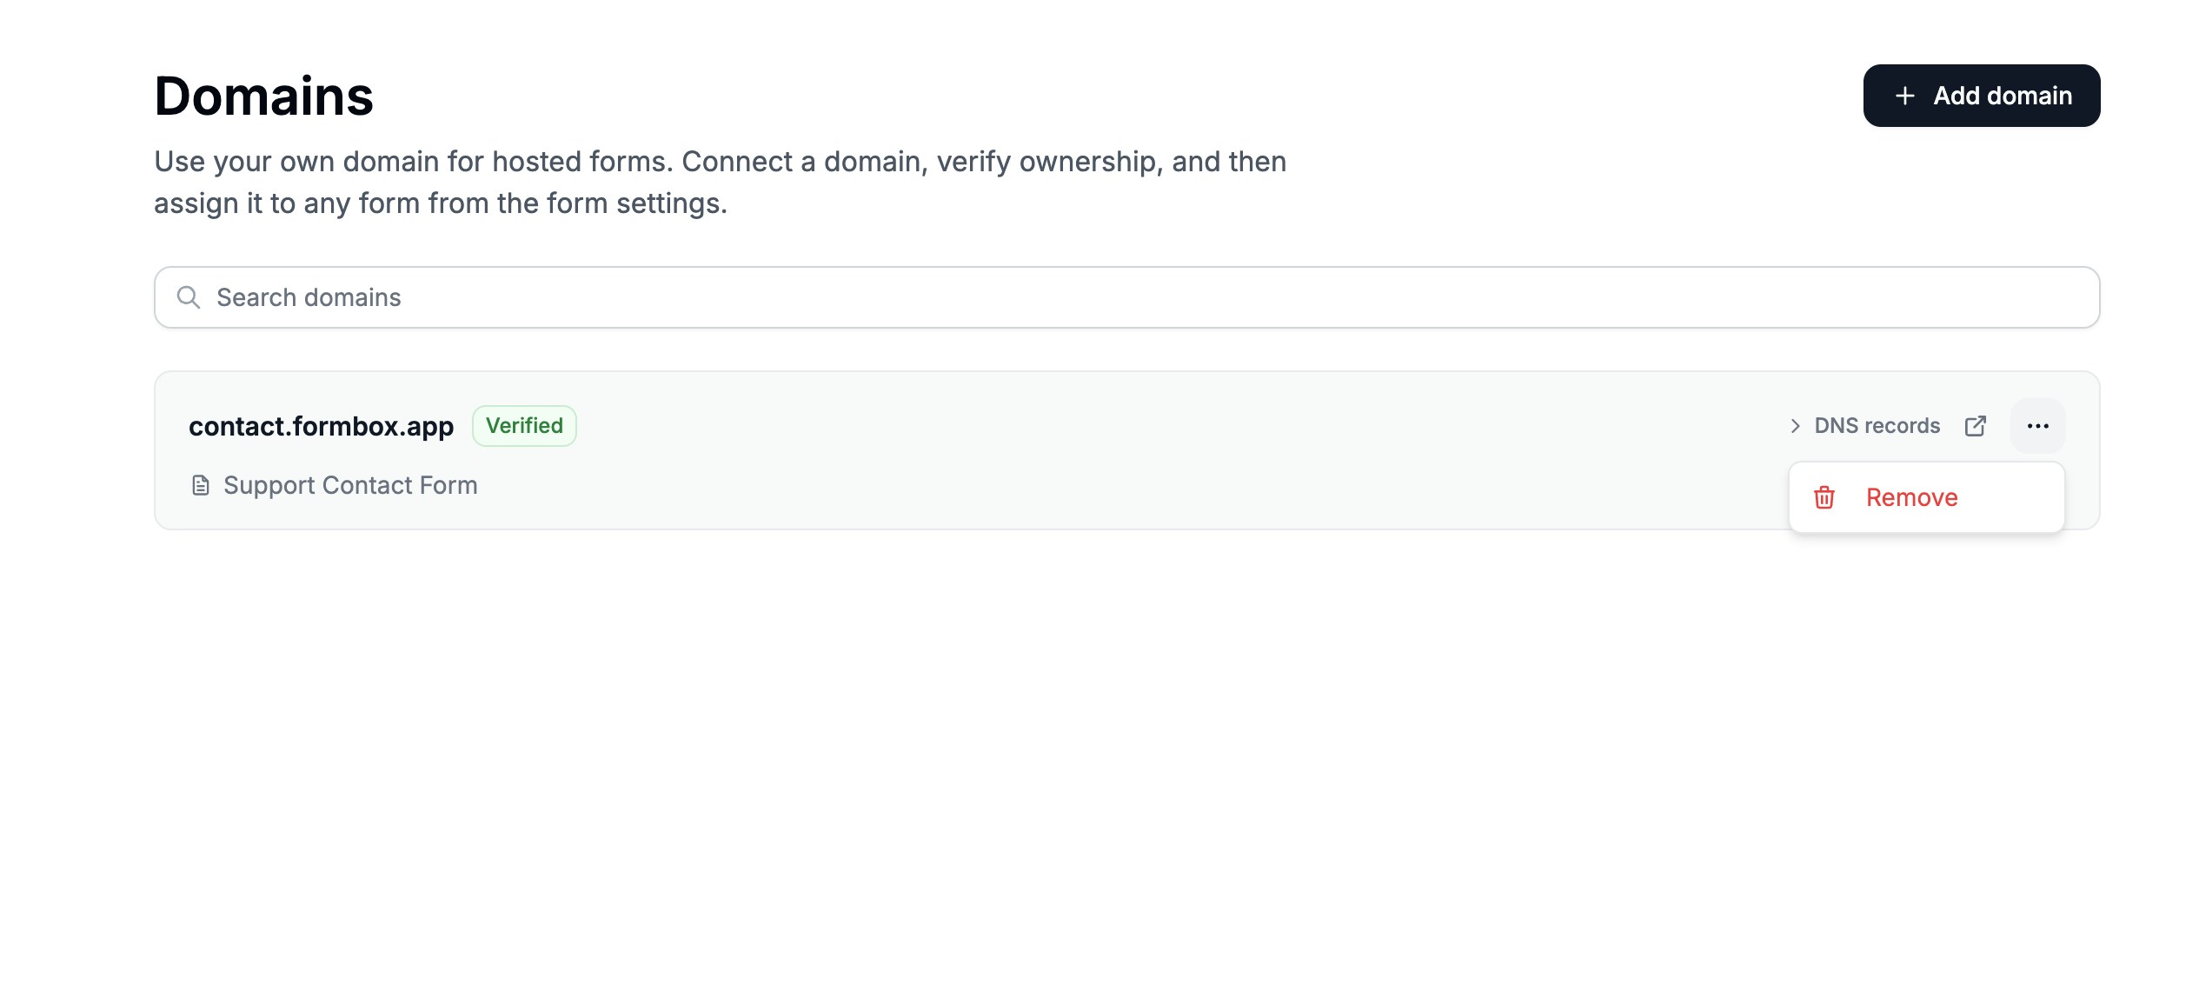
Task: Click the Search domains placeholder text
Action: pos(309,297)
